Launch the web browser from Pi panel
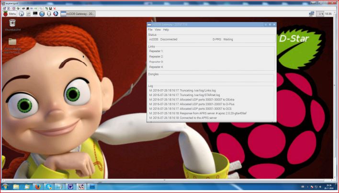Viewport: 339px width, 193px height. click(21, 14)
